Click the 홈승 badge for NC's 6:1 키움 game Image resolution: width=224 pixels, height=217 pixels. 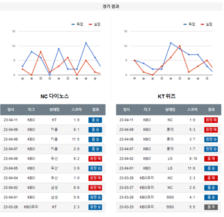95,130
